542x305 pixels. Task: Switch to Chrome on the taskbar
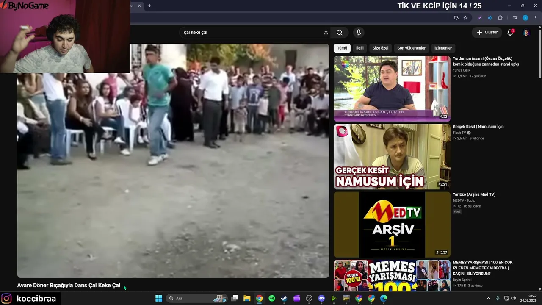pyautogui.click(x=259, y=298)
